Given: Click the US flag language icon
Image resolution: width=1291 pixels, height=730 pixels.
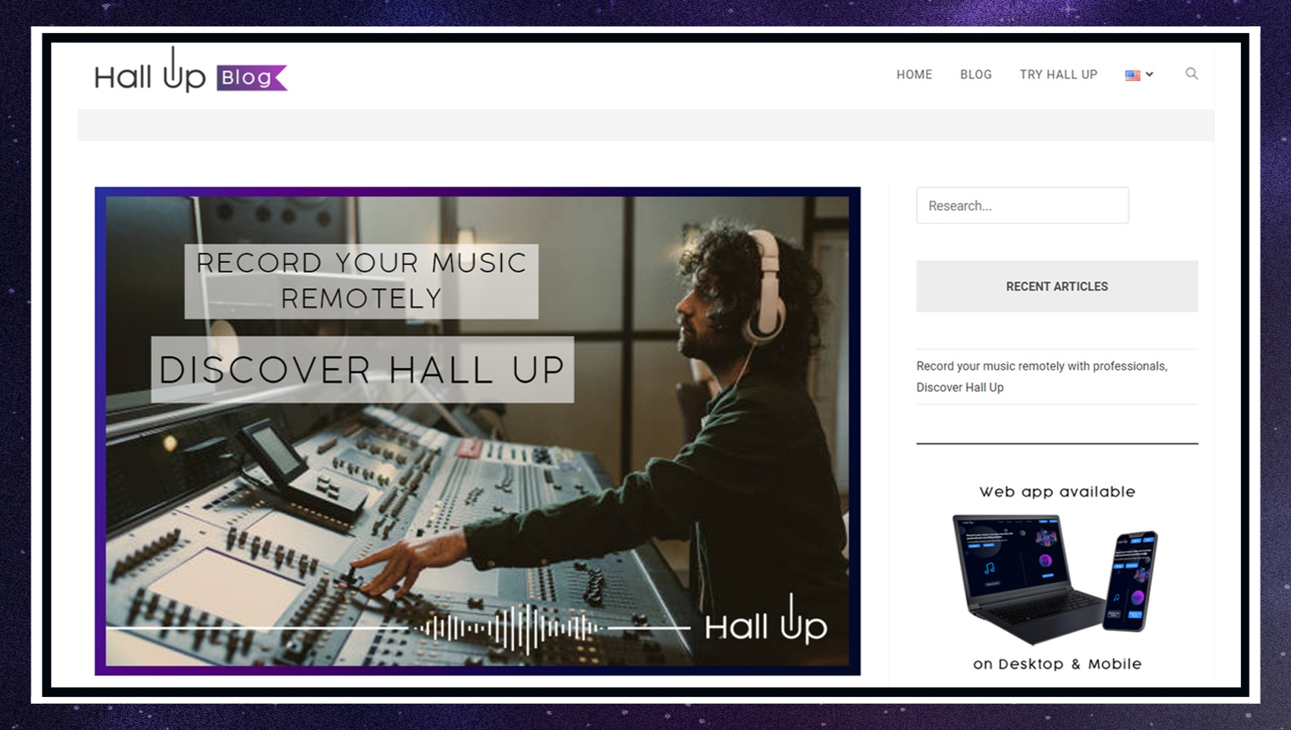Looking at the screenshot, I should coord(1132,75).
